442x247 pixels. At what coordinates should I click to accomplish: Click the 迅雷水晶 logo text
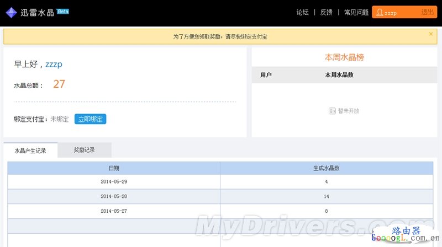(x=38, y=12)
